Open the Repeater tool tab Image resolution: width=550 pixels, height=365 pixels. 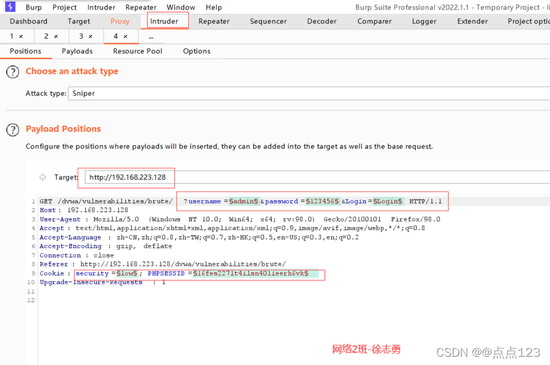point(214,22)
